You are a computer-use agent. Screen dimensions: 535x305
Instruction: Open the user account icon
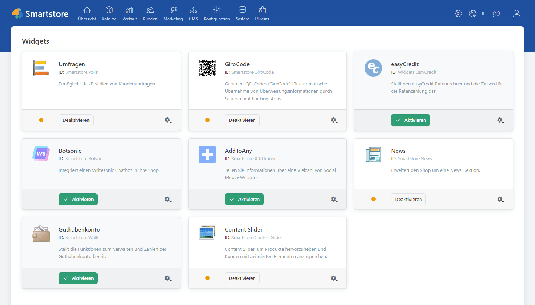point(516,13)
